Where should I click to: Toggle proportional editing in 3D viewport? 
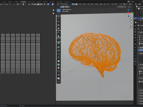pyautogui.click(x=130, y=4)
